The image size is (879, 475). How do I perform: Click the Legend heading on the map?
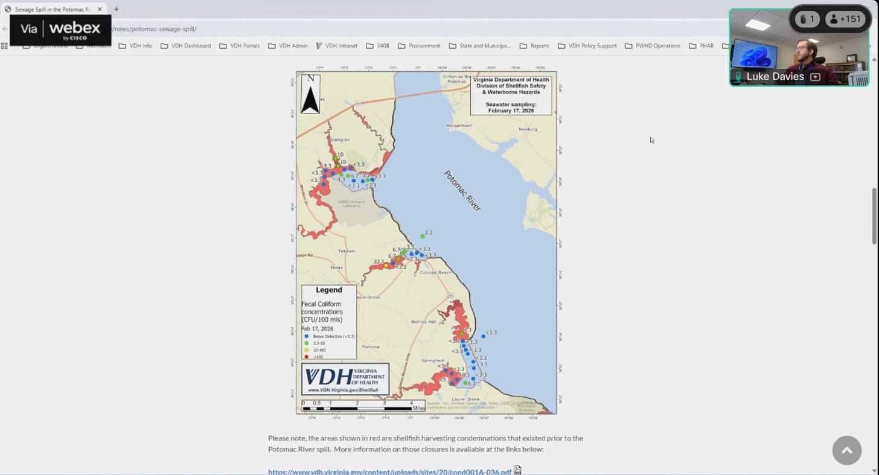[x=329, y=290]
